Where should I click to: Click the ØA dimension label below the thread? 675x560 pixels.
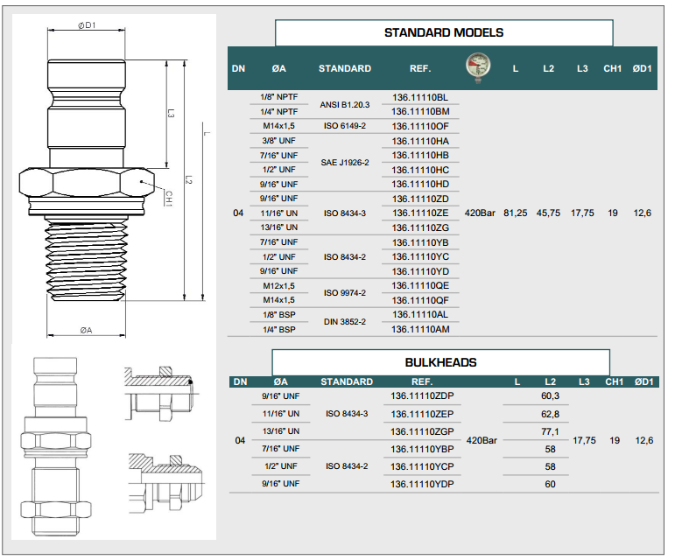[x=86, y=330]
